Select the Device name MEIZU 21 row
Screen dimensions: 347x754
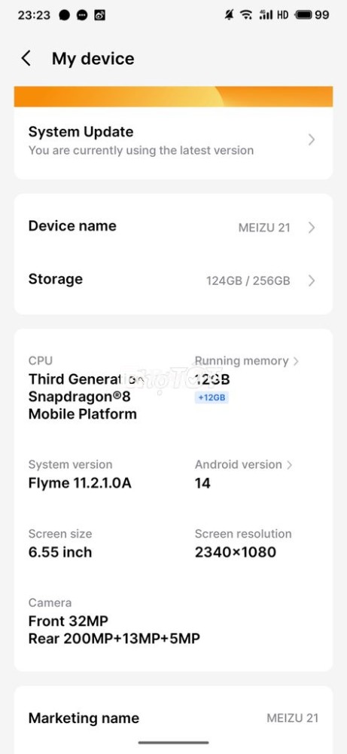click(173, 227)
